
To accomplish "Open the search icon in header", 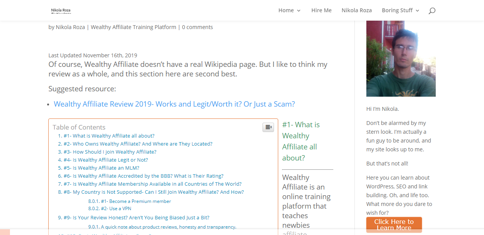I will click(x=432, y=11).
